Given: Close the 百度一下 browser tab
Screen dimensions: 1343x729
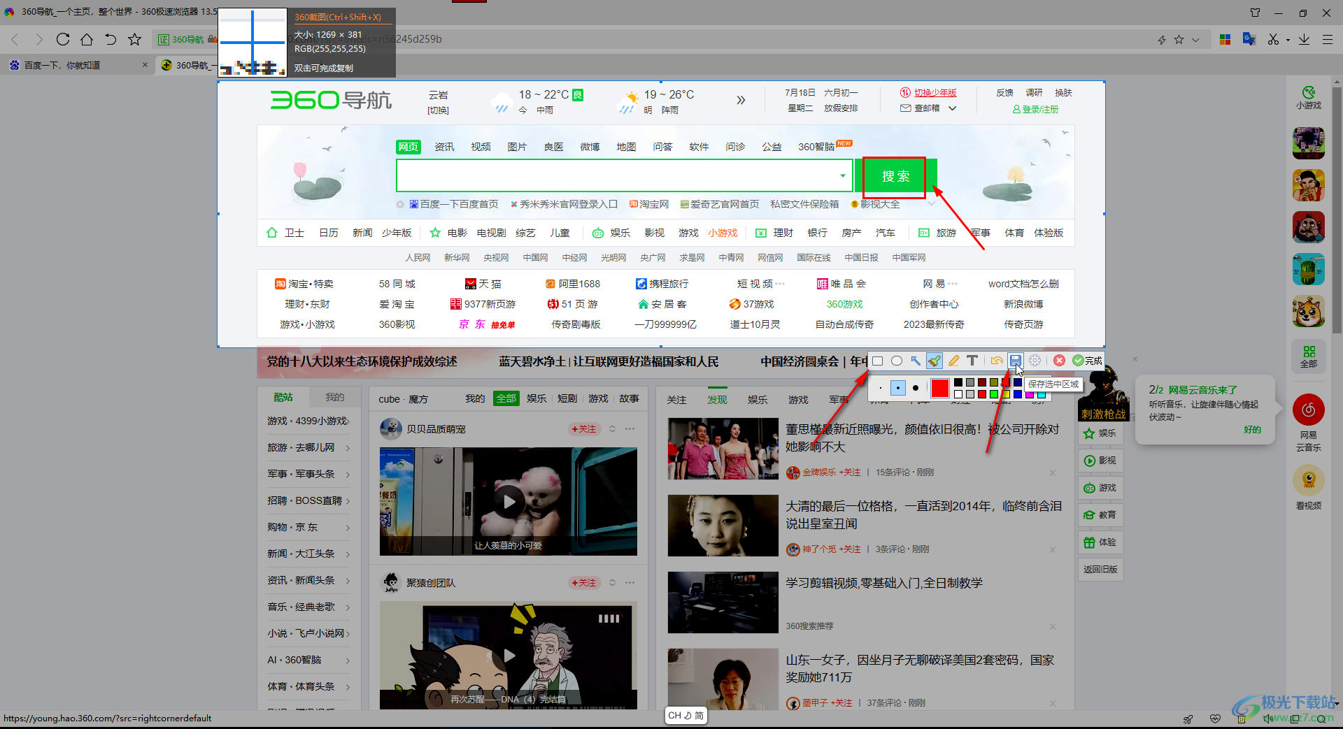Looking at the screenshot, I should 145,65.
